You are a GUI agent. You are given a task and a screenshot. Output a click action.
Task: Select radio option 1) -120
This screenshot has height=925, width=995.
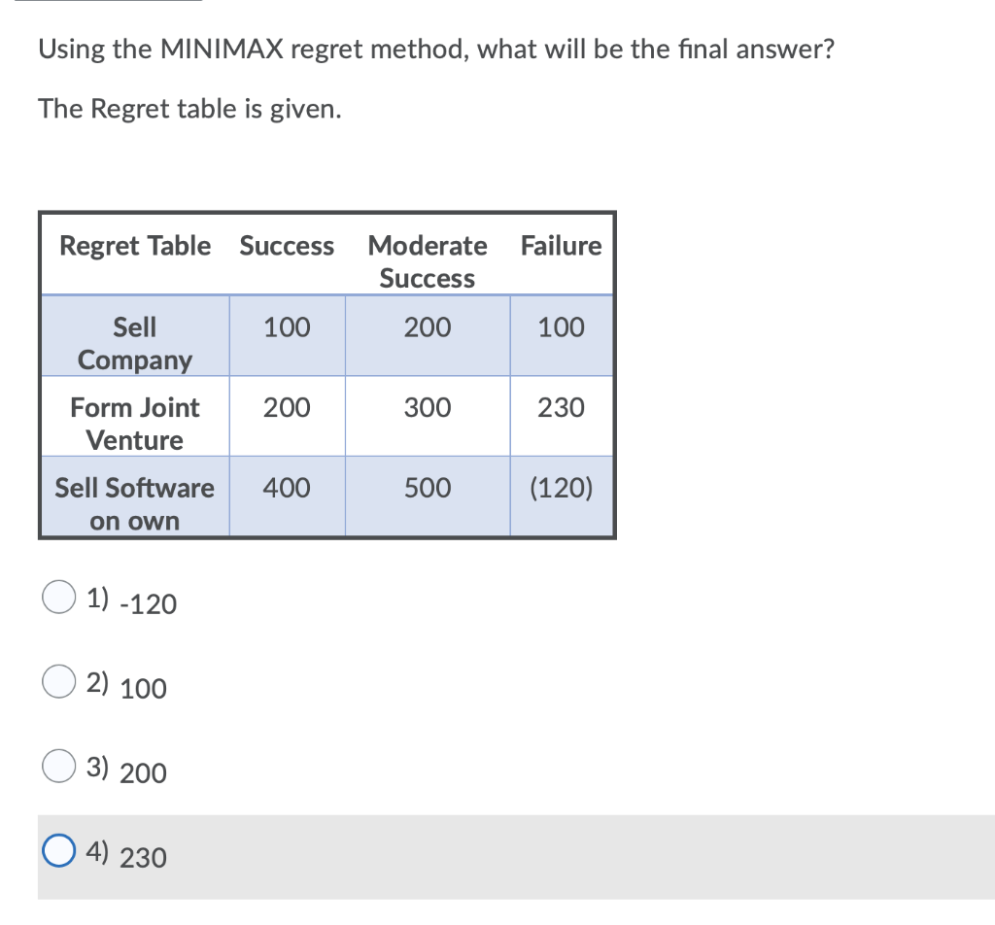(x=58, y=597)
